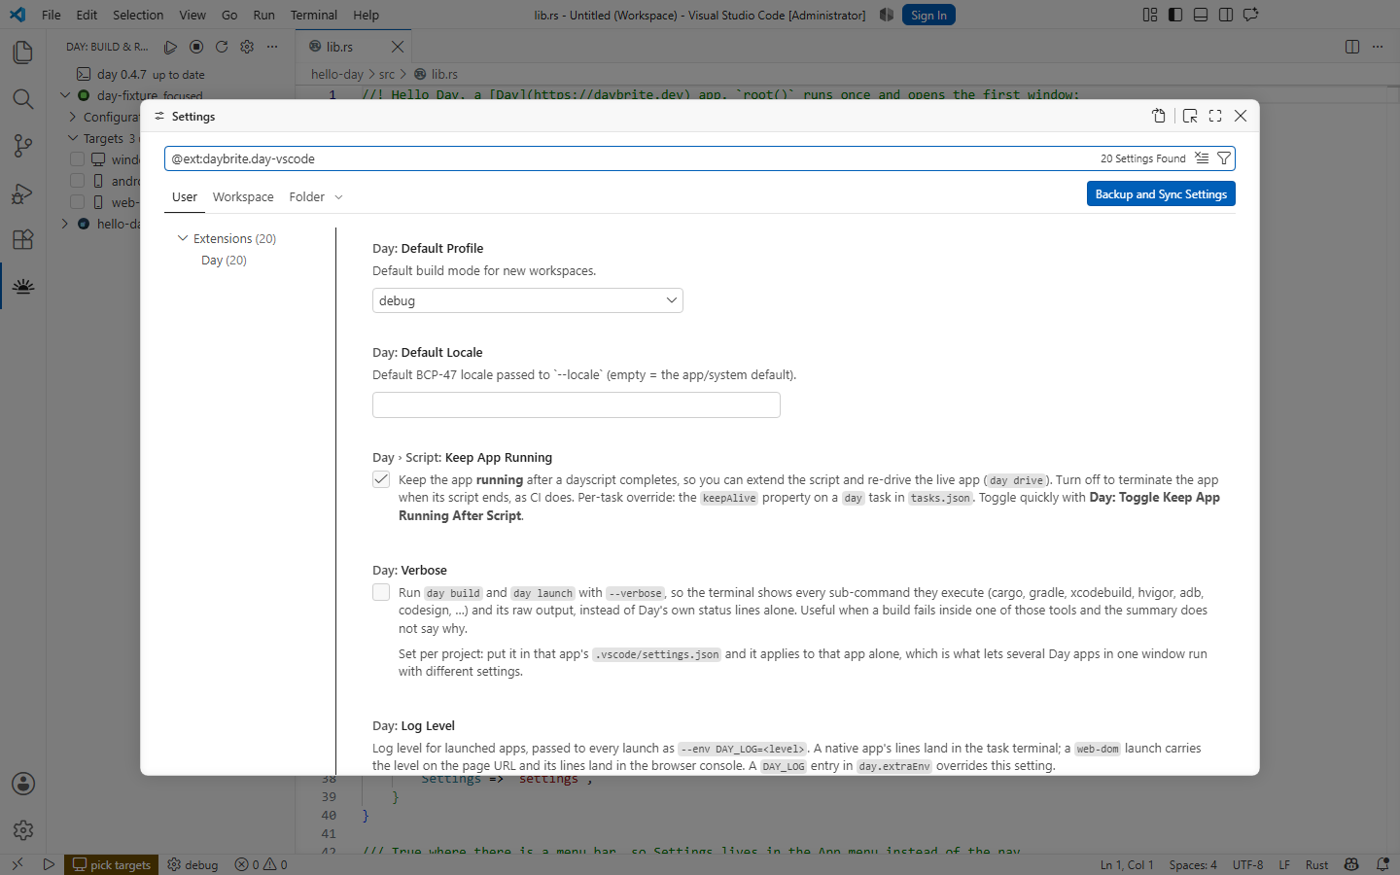The width and height of the screenshot is (1400, 875).
Task: Click Open Settings (JSON) icon in Settings dialog
Action: (1159, 116)
